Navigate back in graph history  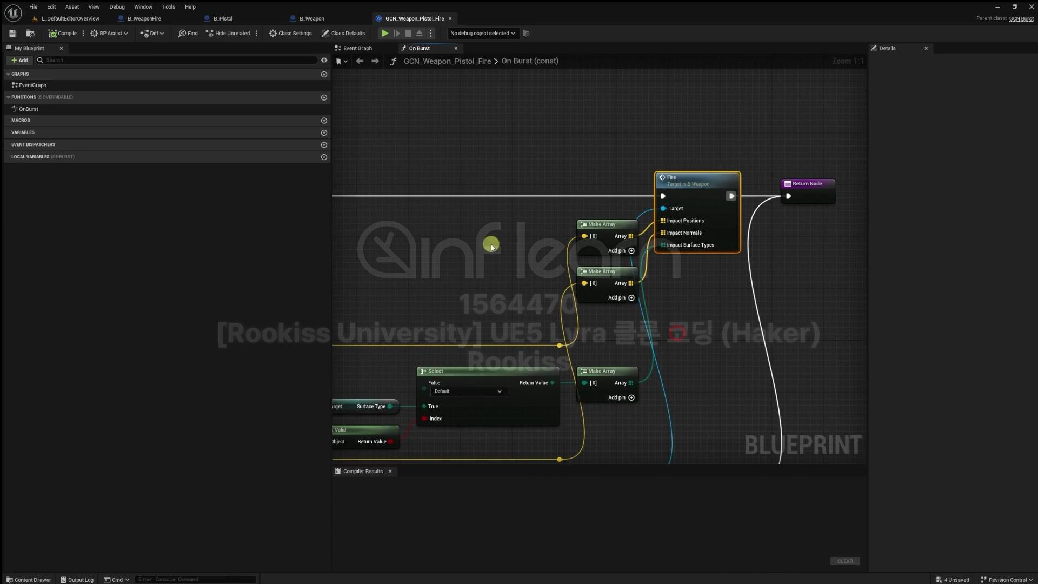360,61
